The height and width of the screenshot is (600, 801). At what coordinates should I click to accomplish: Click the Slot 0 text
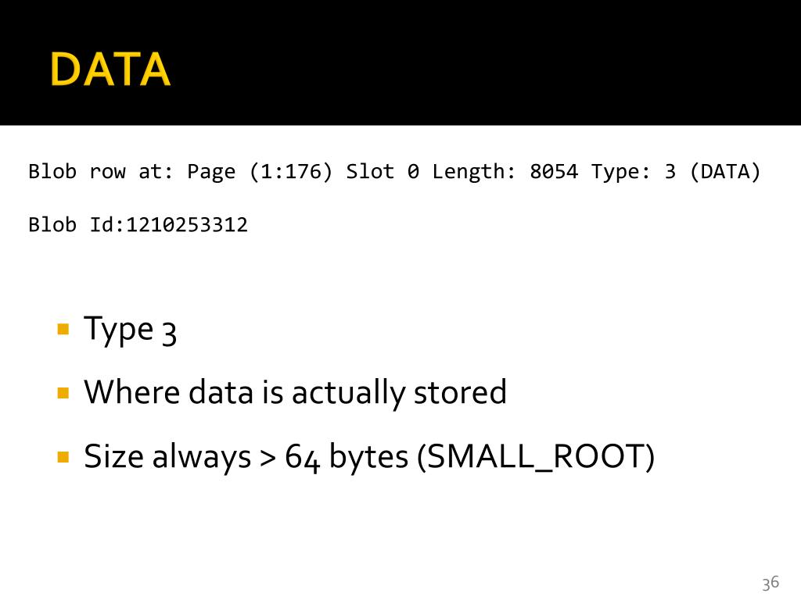(x=383, y=171)
